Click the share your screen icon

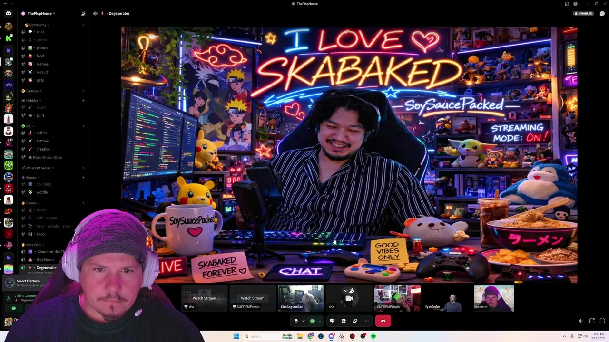tap(332, 321)
